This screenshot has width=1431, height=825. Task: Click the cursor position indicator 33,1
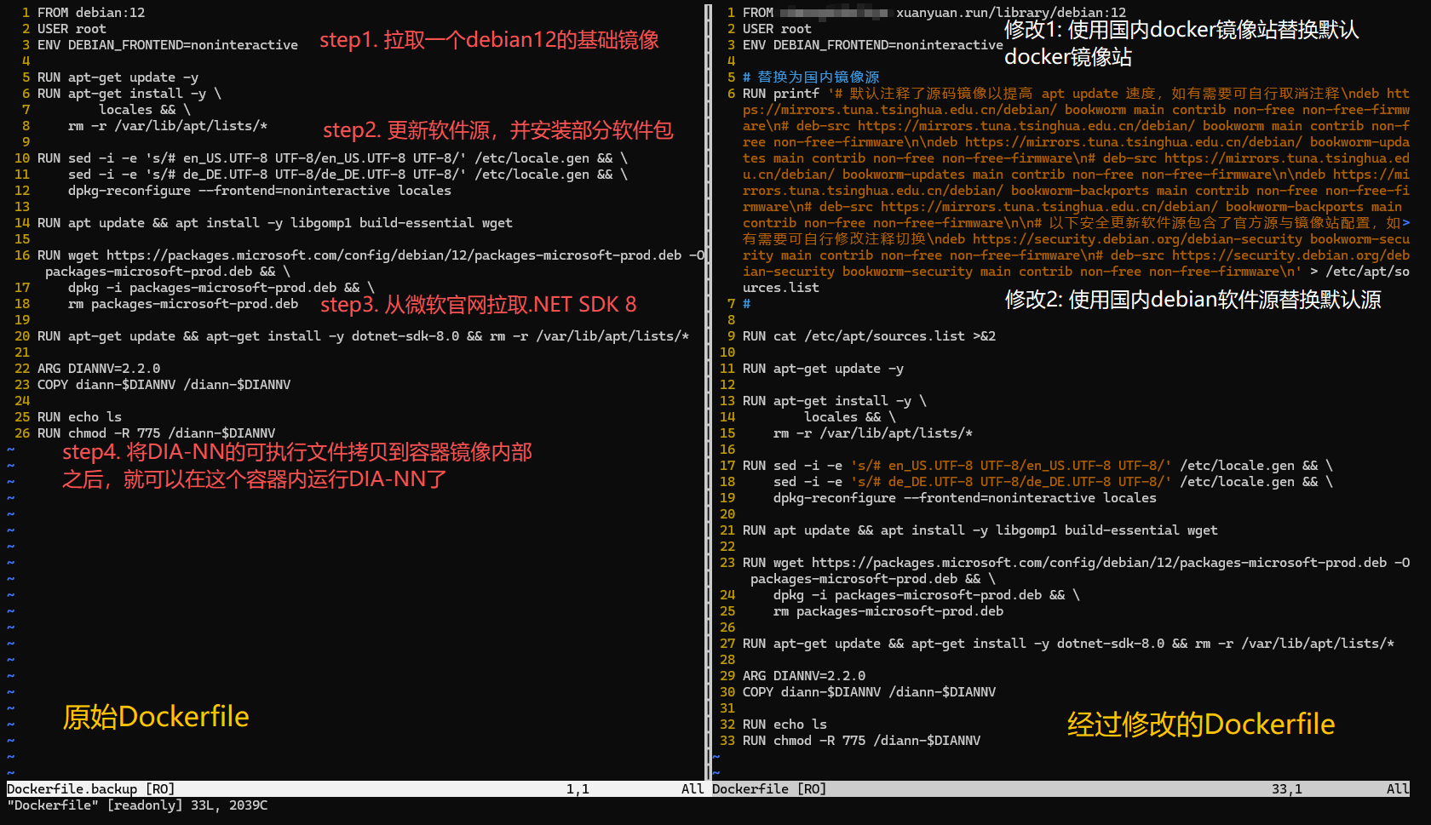click(1286, 788)
